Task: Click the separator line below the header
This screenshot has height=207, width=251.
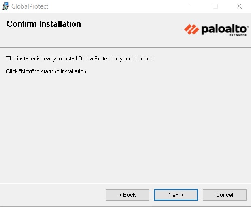Action: (125, 48)
